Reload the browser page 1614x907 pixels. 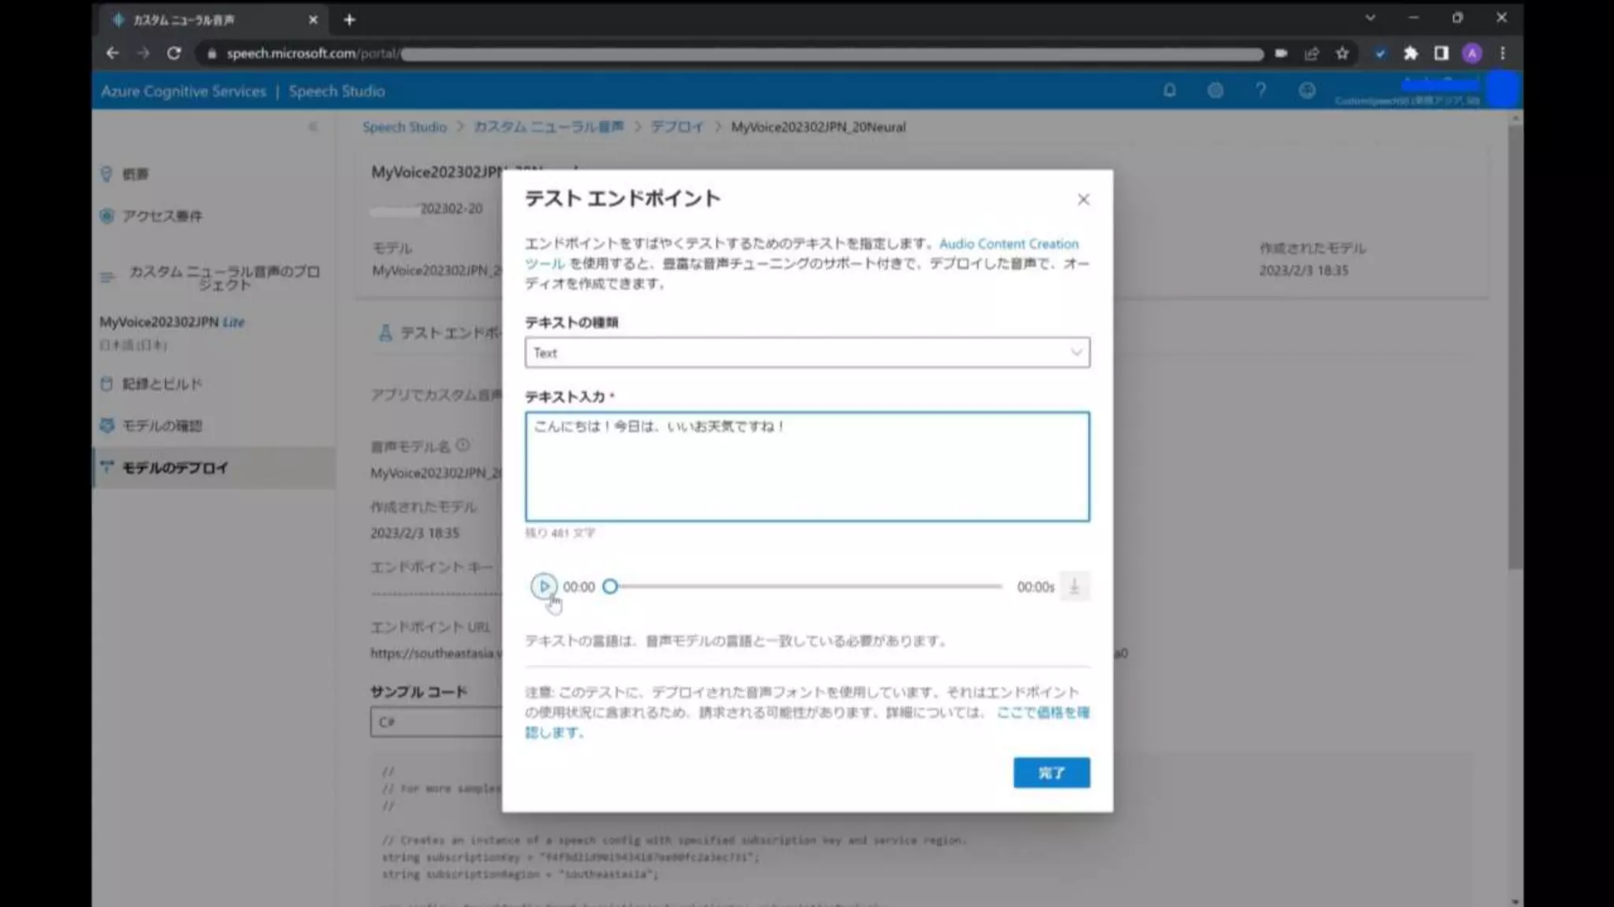(x=174, y=54)
